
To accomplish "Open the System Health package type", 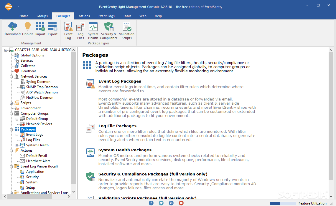I will point(93,31).
